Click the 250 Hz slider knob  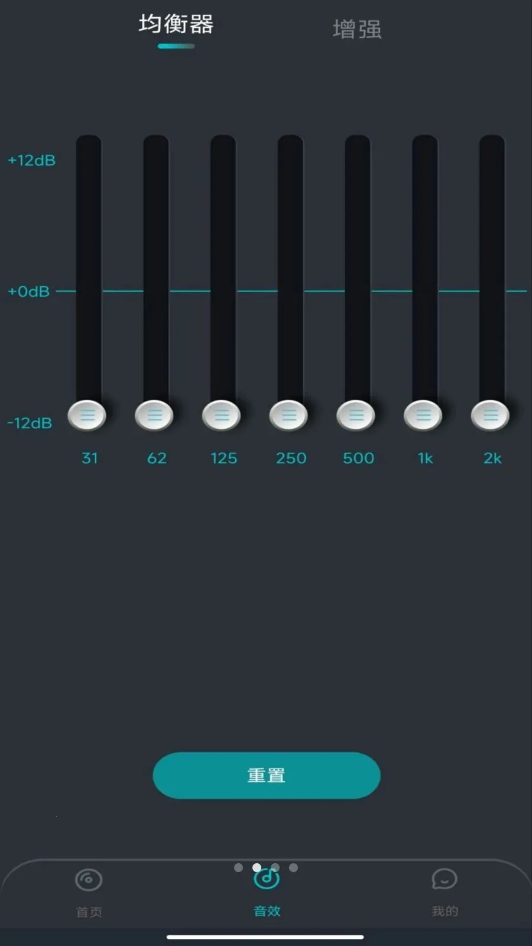pos(289,415)
